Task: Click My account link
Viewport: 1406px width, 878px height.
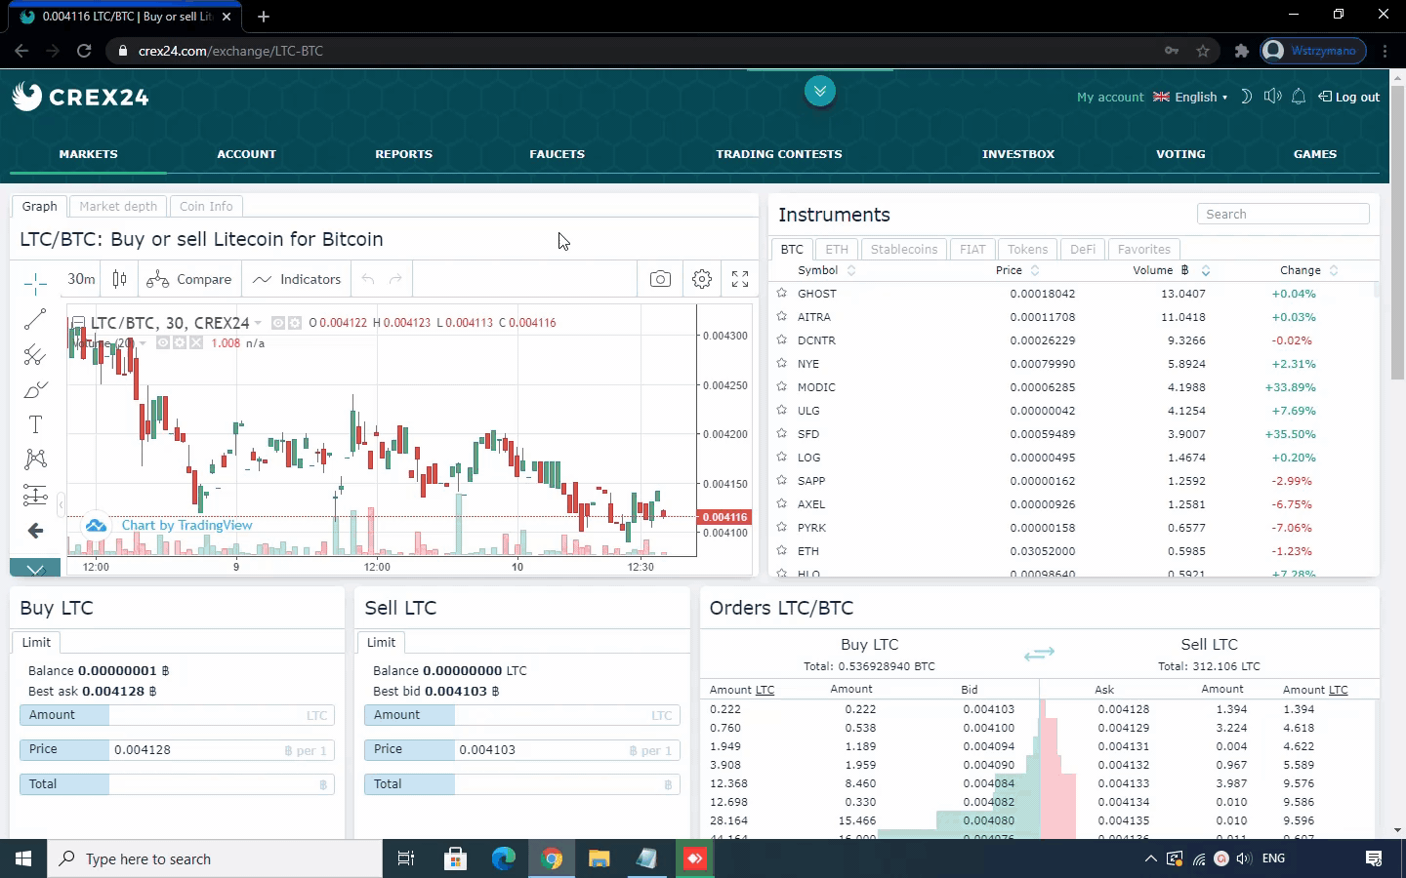Action: [1109, 97]
